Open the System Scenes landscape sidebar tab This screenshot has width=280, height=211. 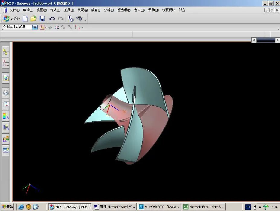click(x=6, y=151)
